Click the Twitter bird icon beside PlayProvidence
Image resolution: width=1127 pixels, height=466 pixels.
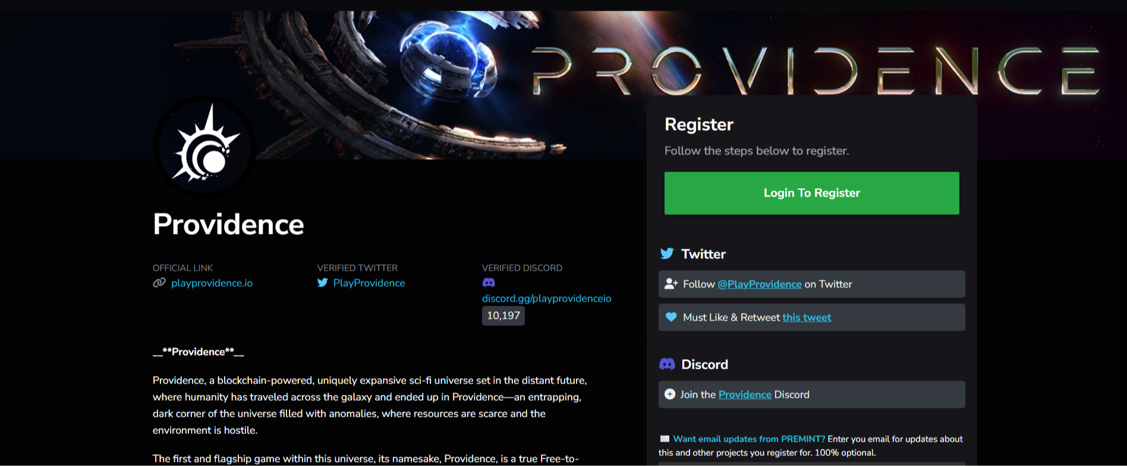pos(323,283)
